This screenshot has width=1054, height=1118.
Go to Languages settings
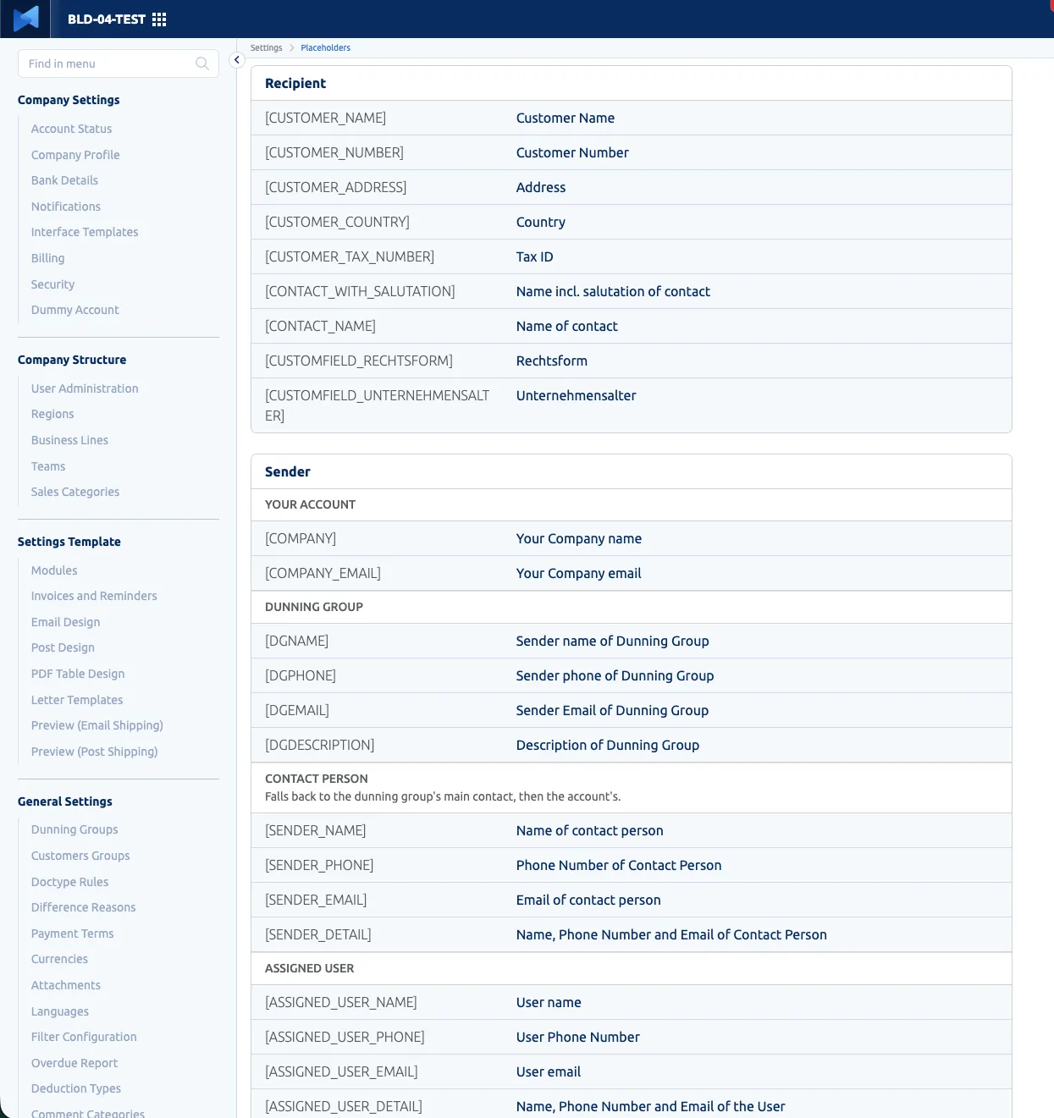click(x=59, y=1011)
